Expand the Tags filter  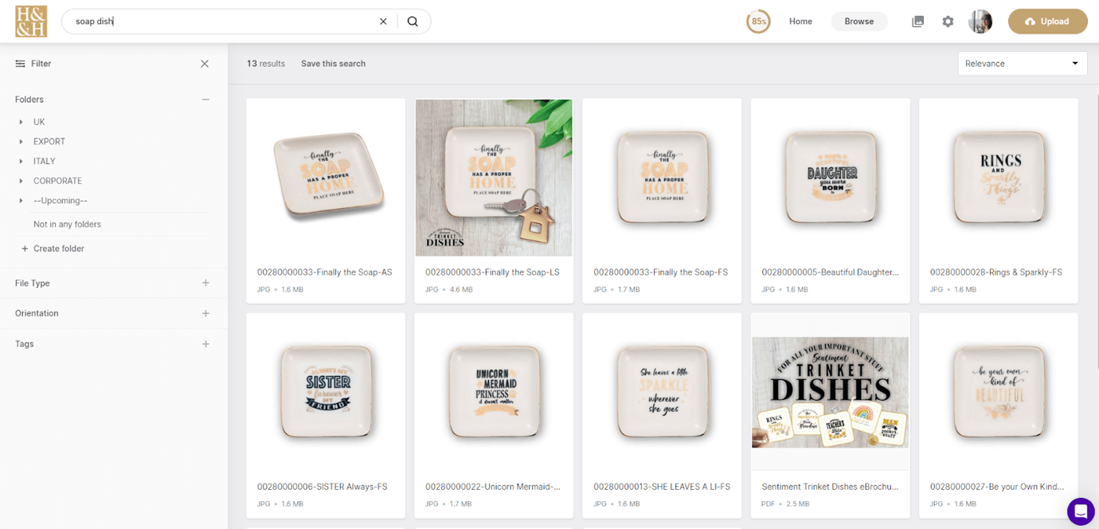(205, 344)
